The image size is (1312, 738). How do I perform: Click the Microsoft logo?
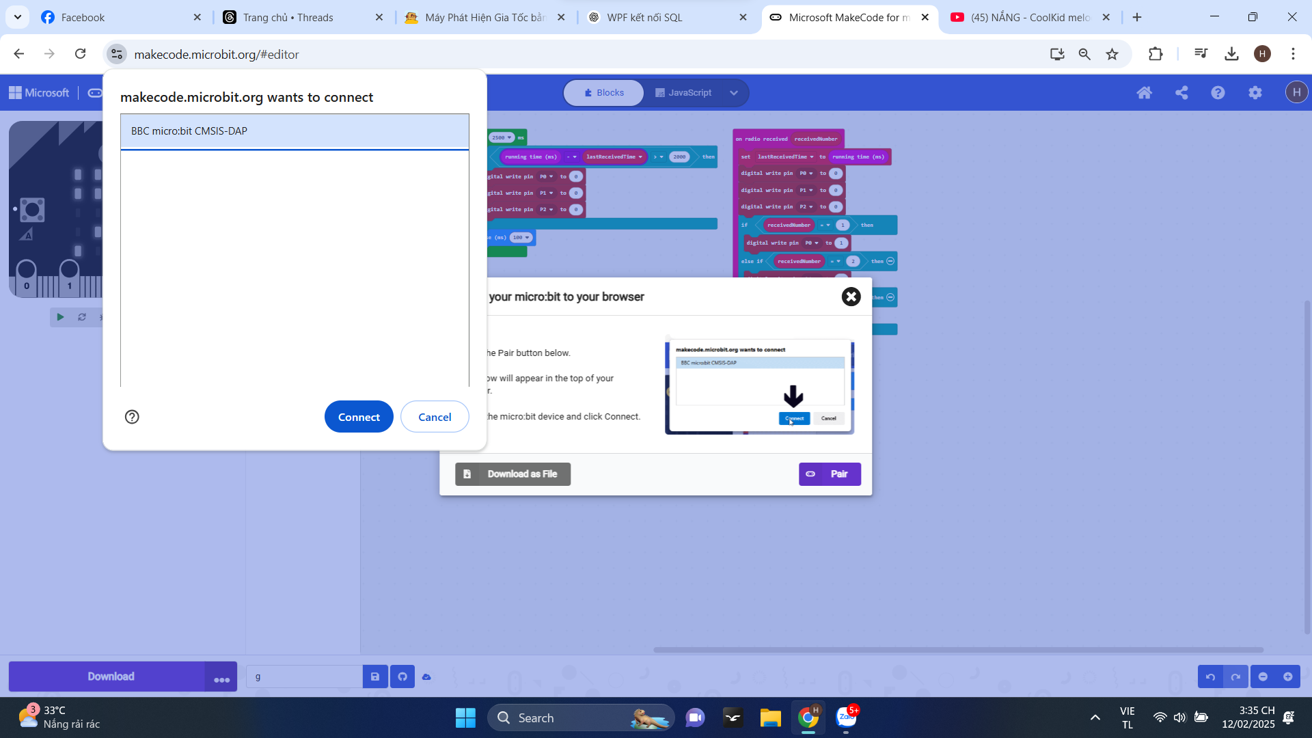(39, 93)
